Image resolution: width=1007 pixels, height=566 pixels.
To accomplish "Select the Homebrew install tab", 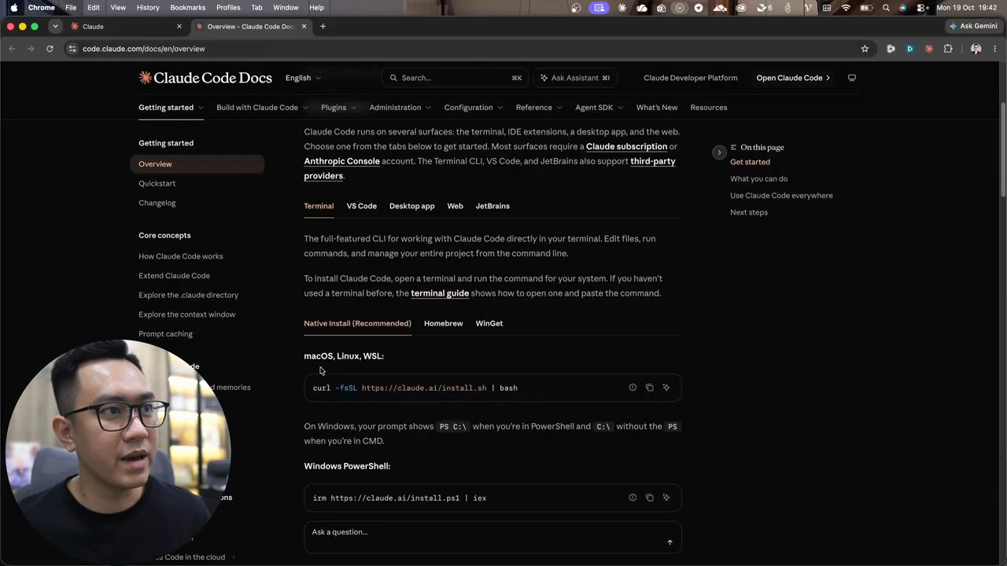I will [443, 323].
